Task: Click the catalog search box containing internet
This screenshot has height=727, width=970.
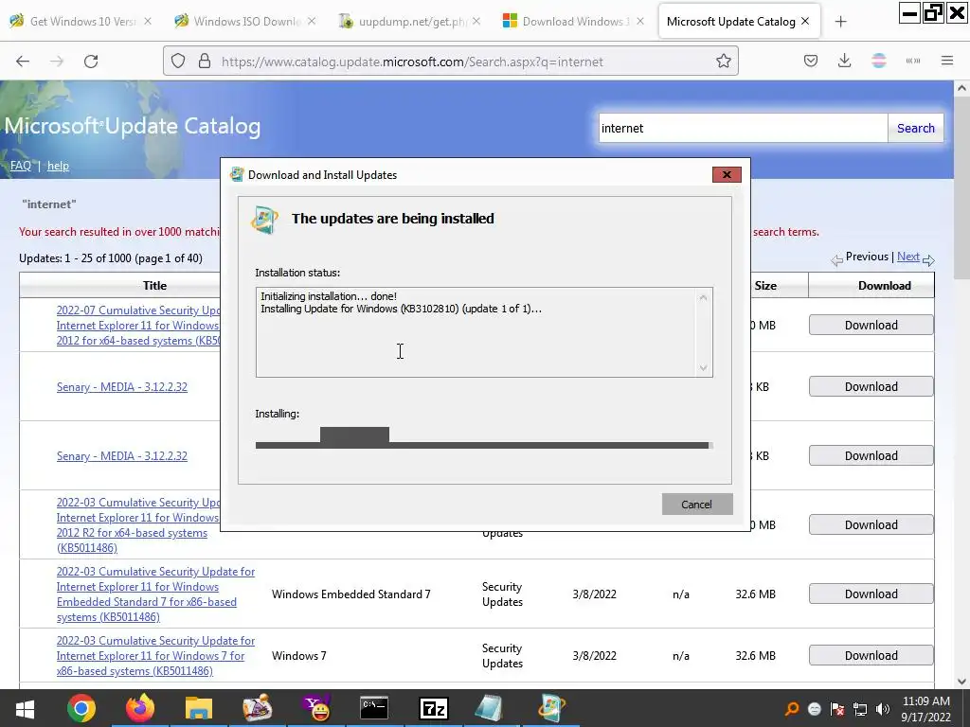Action: (x=743, y=128)
